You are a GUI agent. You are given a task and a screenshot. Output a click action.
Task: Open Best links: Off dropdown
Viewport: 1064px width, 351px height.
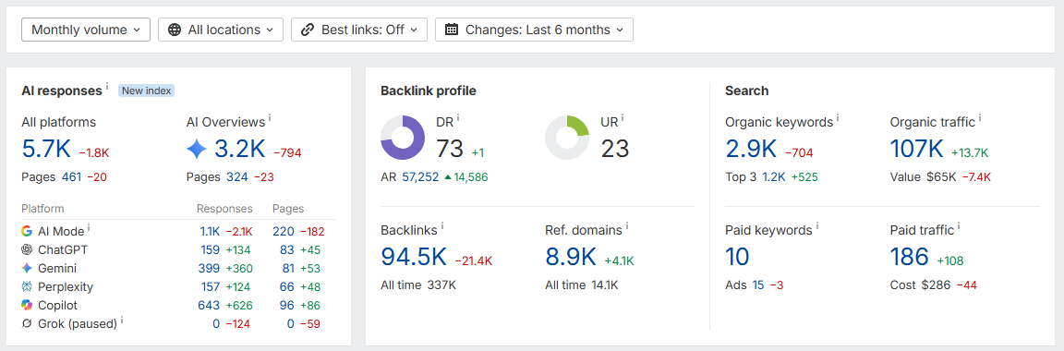[359, 30]
